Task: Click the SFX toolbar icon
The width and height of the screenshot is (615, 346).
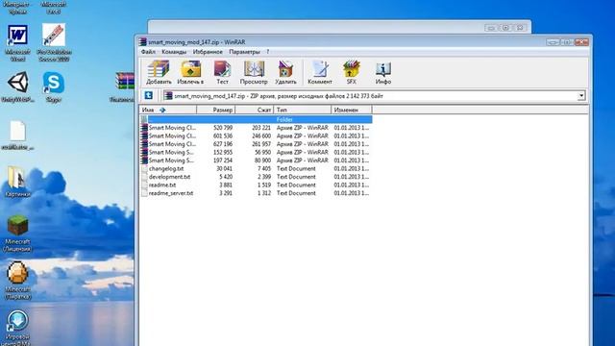Action: pyautogui.click(x=351, y=73)
